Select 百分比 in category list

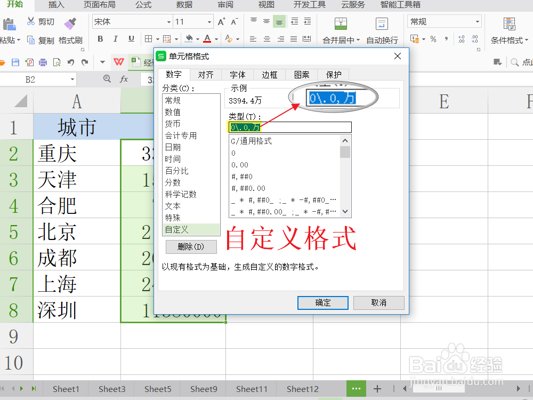[x=191, y=171]
